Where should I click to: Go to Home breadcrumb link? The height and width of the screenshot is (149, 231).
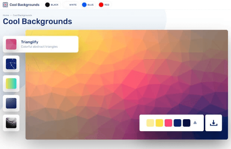[x=6, y=15]
